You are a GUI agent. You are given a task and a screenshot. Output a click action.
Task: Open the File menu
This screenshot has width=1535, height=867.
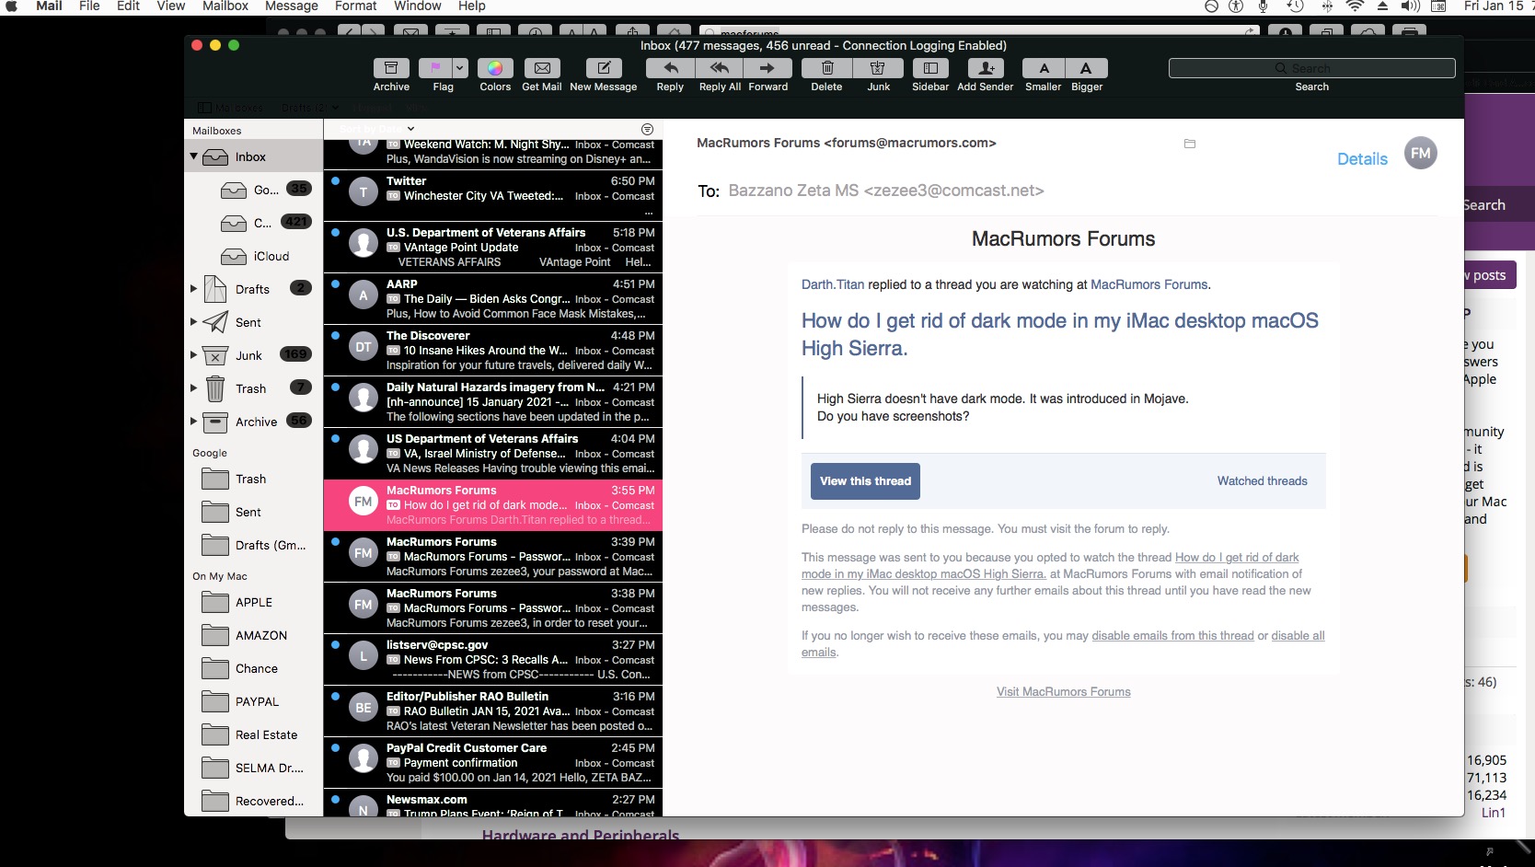pos(89,6)
